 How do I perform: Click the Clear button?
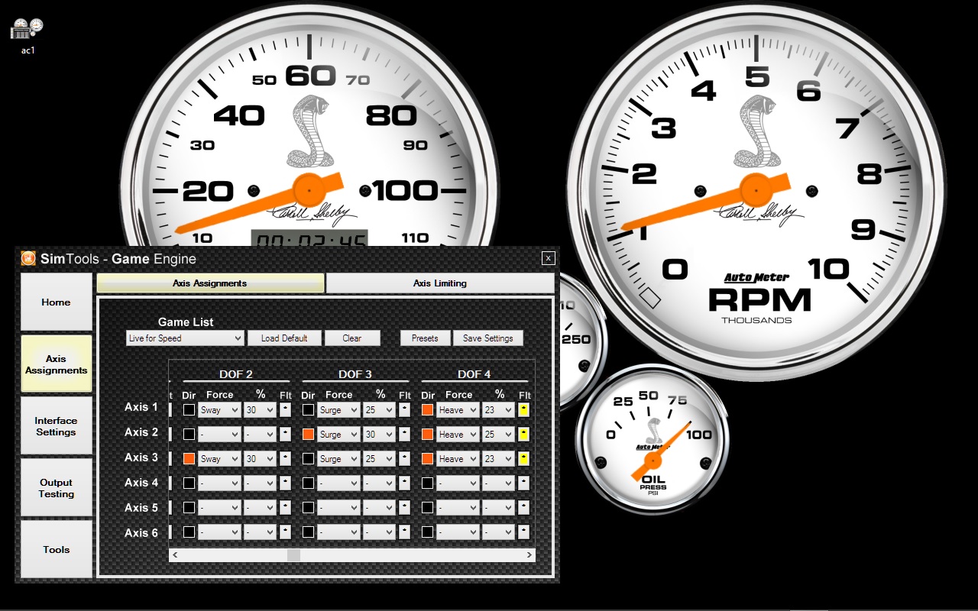point(351,338)
